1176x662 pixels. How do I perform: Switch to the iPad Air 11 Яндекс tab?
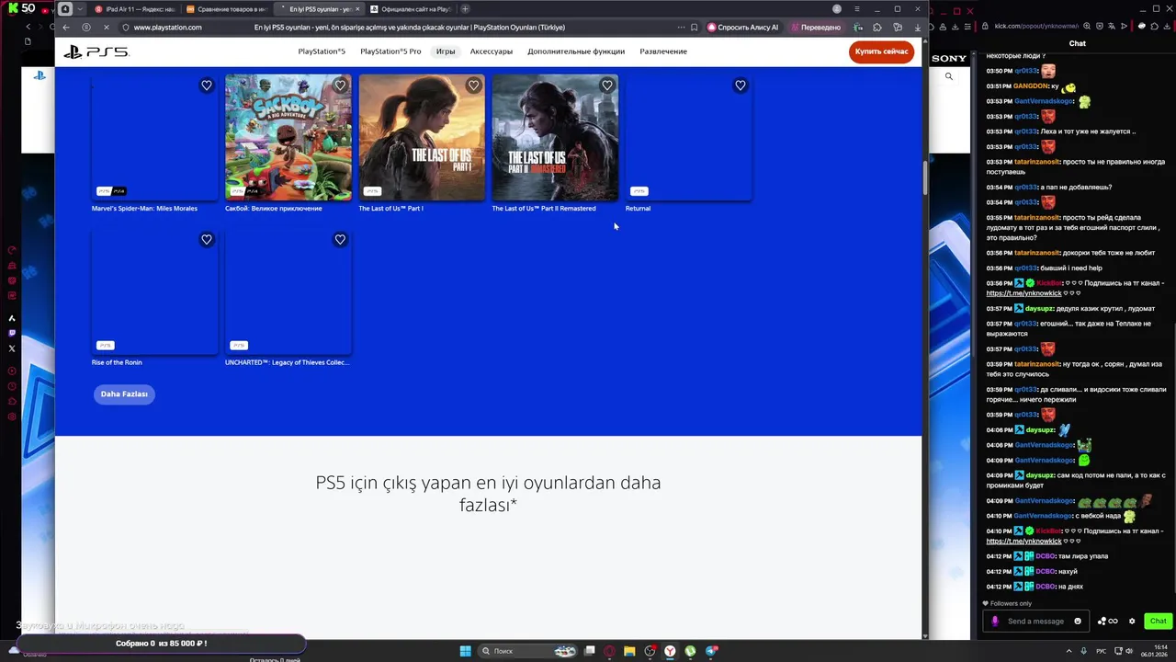(135, 9)
